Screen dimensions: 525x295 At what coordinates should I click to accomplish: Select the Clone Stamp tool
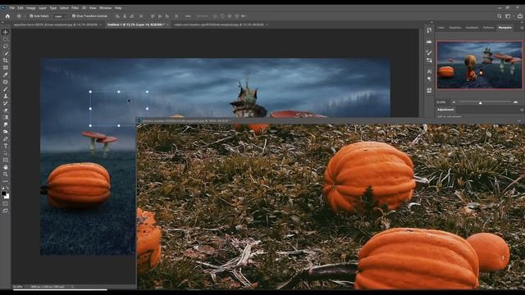coord(6,96)
